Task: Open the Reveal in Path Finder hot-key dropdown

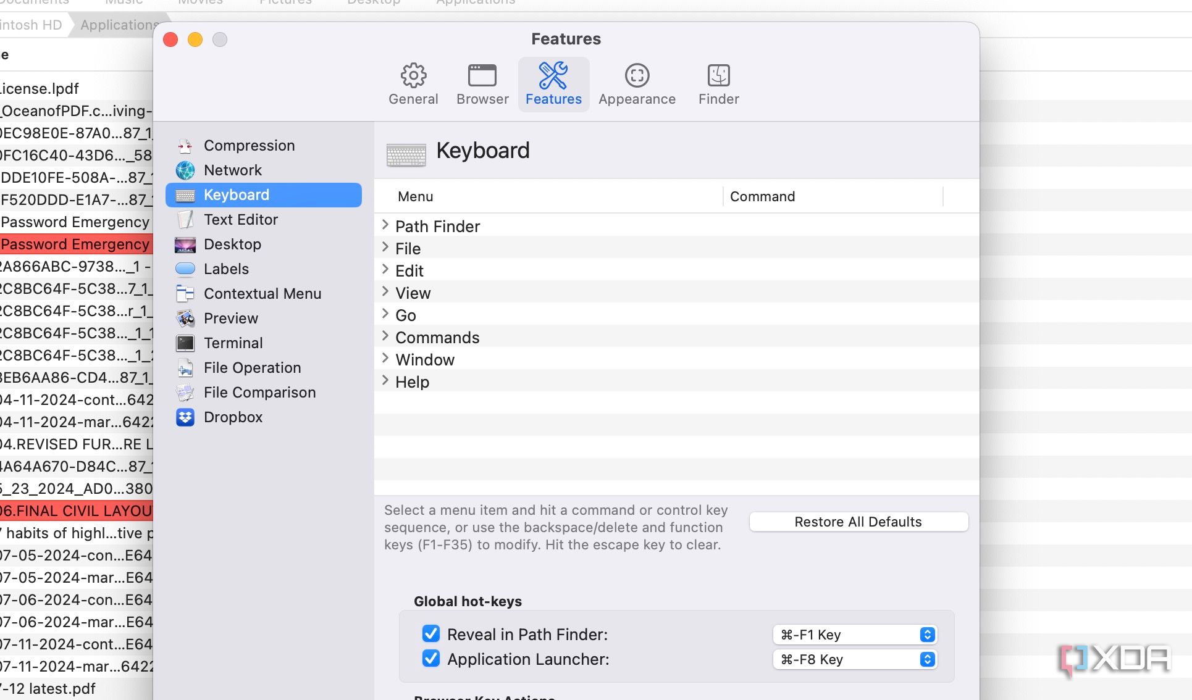Action: coord(855,635)
